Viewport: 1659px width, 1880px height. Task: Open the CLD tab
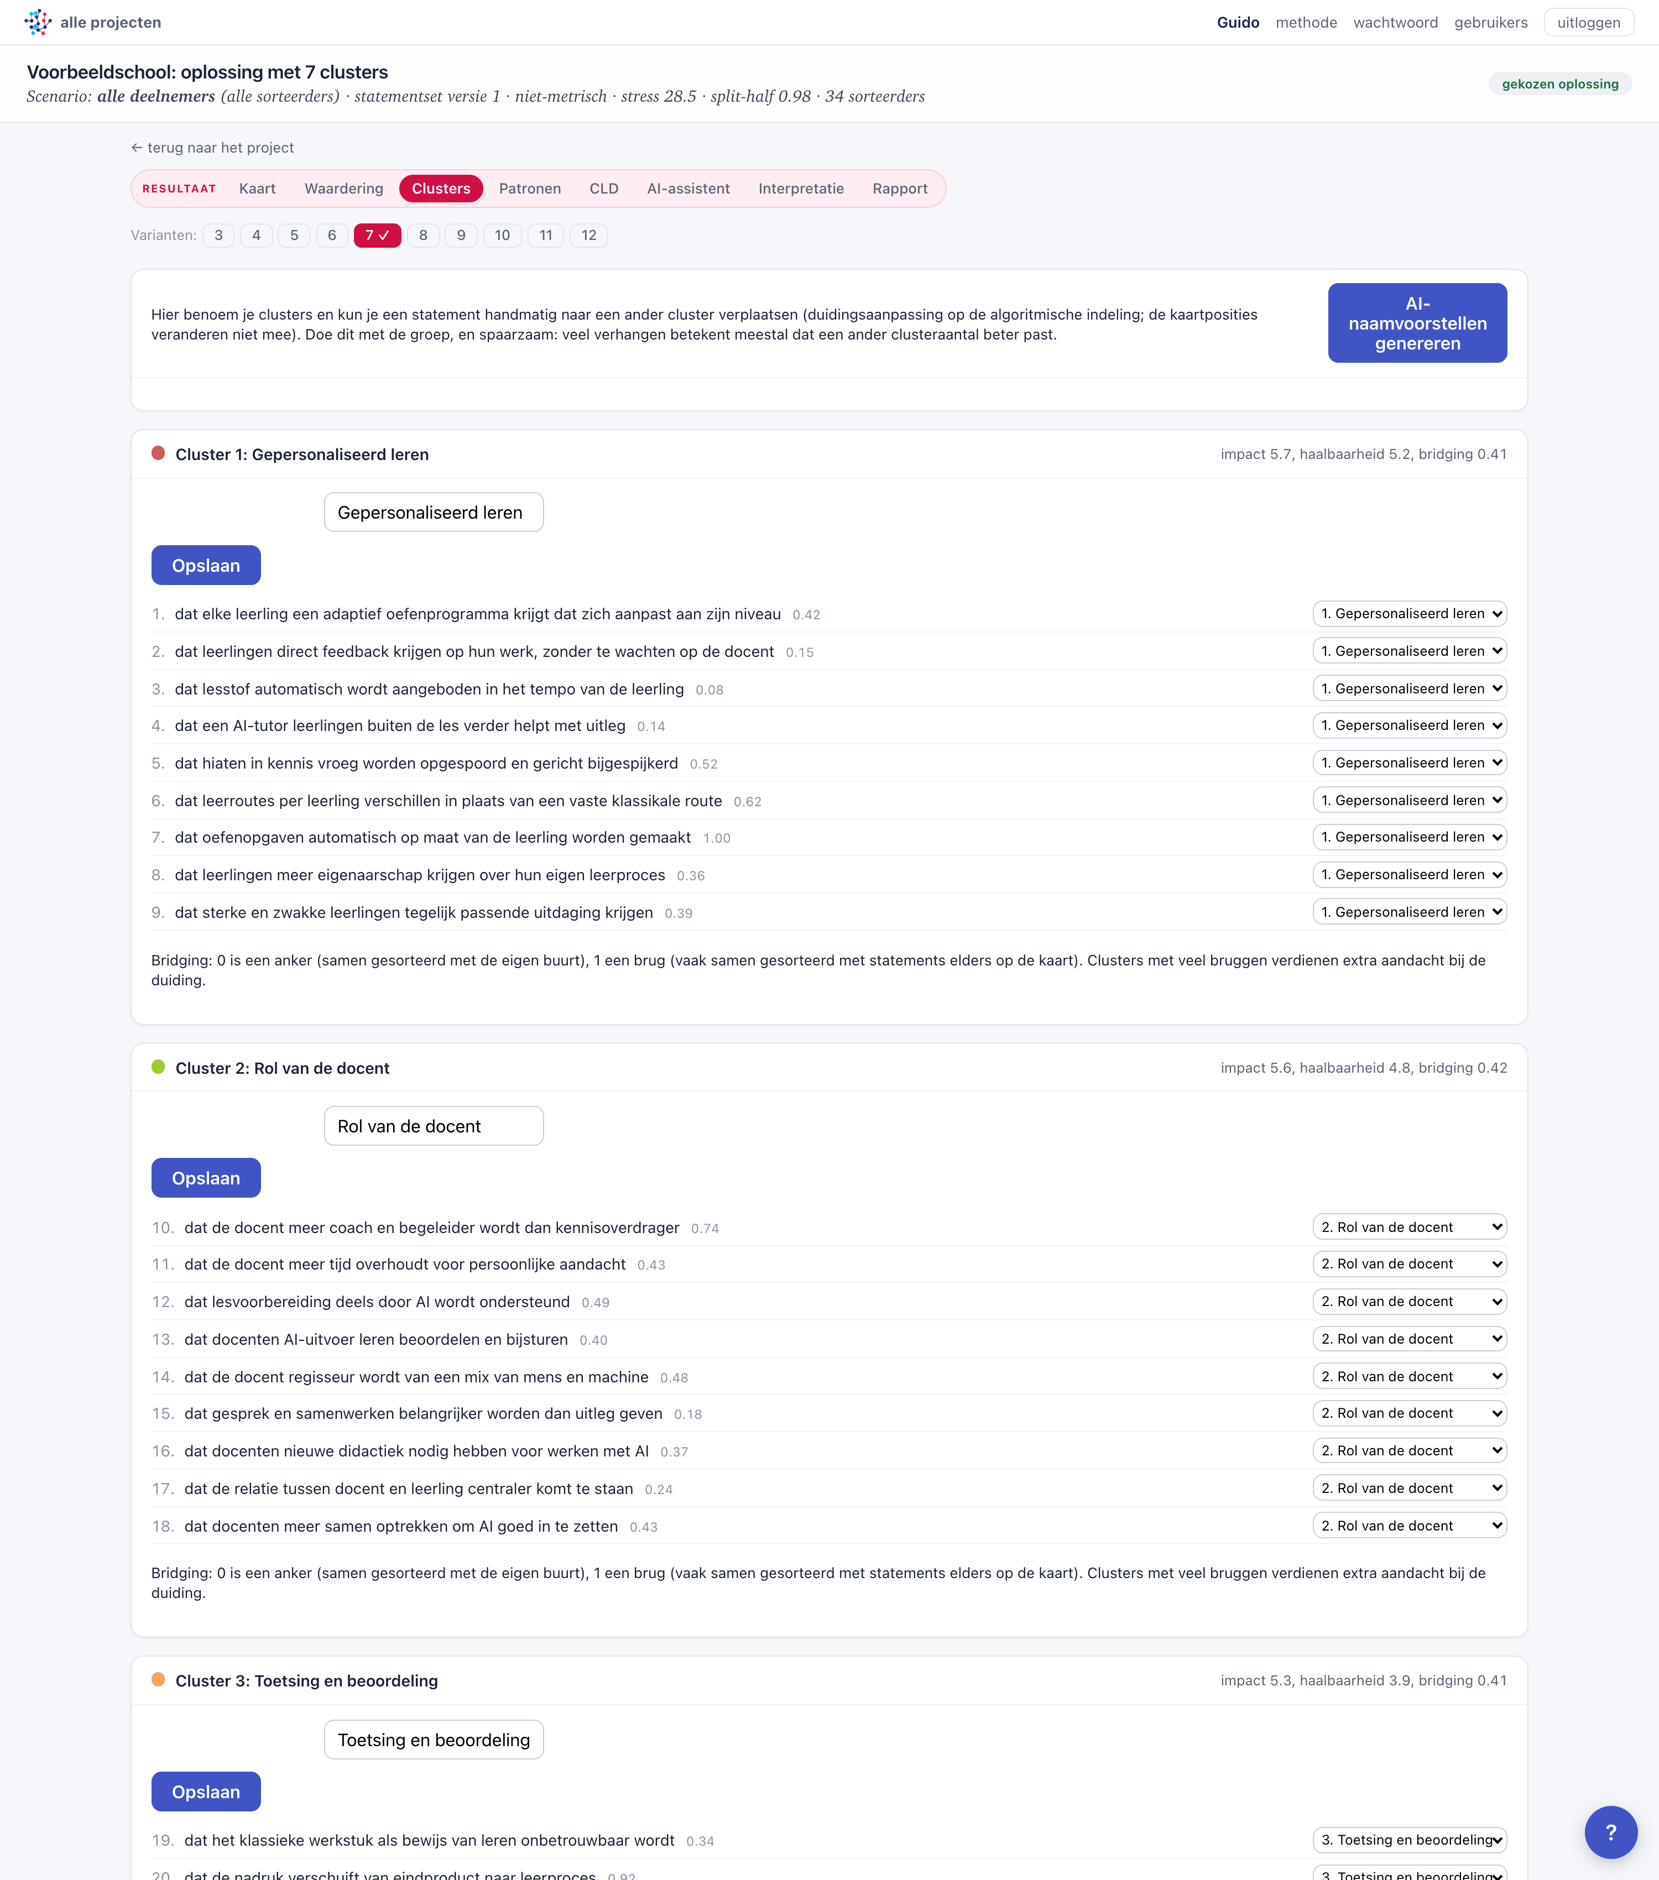(604, 189)
